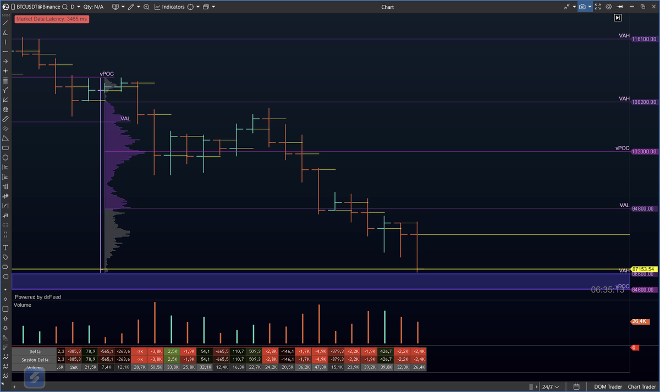Screen dimensions: 660x392
Task: Click the Delta row header
Action: pos(35,351)
